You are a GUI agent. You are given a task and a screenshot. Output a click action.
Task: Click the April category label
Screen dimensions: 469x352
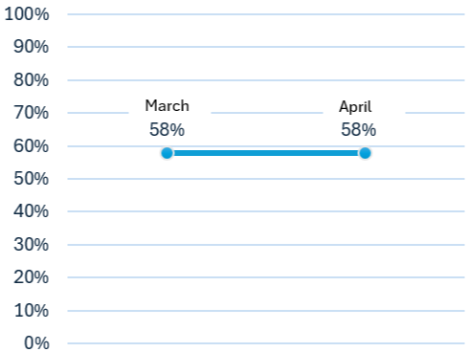click(x=355, y=107)
